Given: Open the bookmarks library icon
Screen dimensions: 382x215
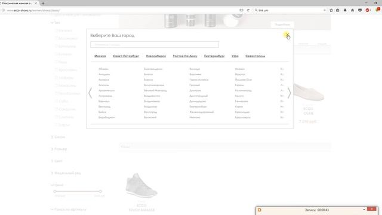Looking at the screenshot, I should point(338,10).
